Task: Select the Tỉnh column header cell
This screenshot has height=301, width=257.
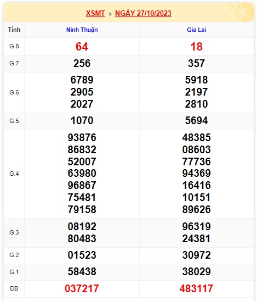Action: (x=14, y=30)
